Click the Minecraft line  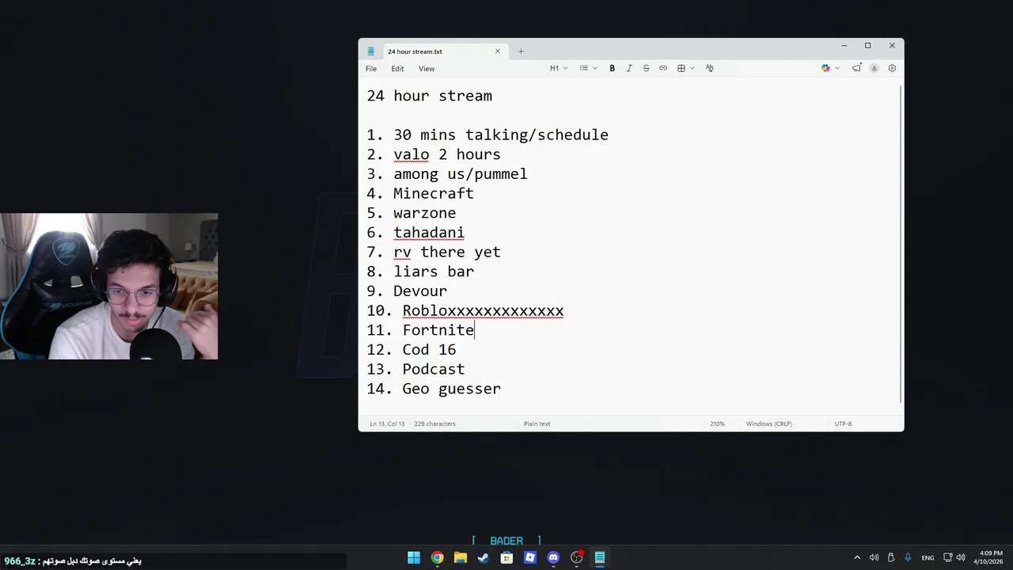tap(420, 193)
